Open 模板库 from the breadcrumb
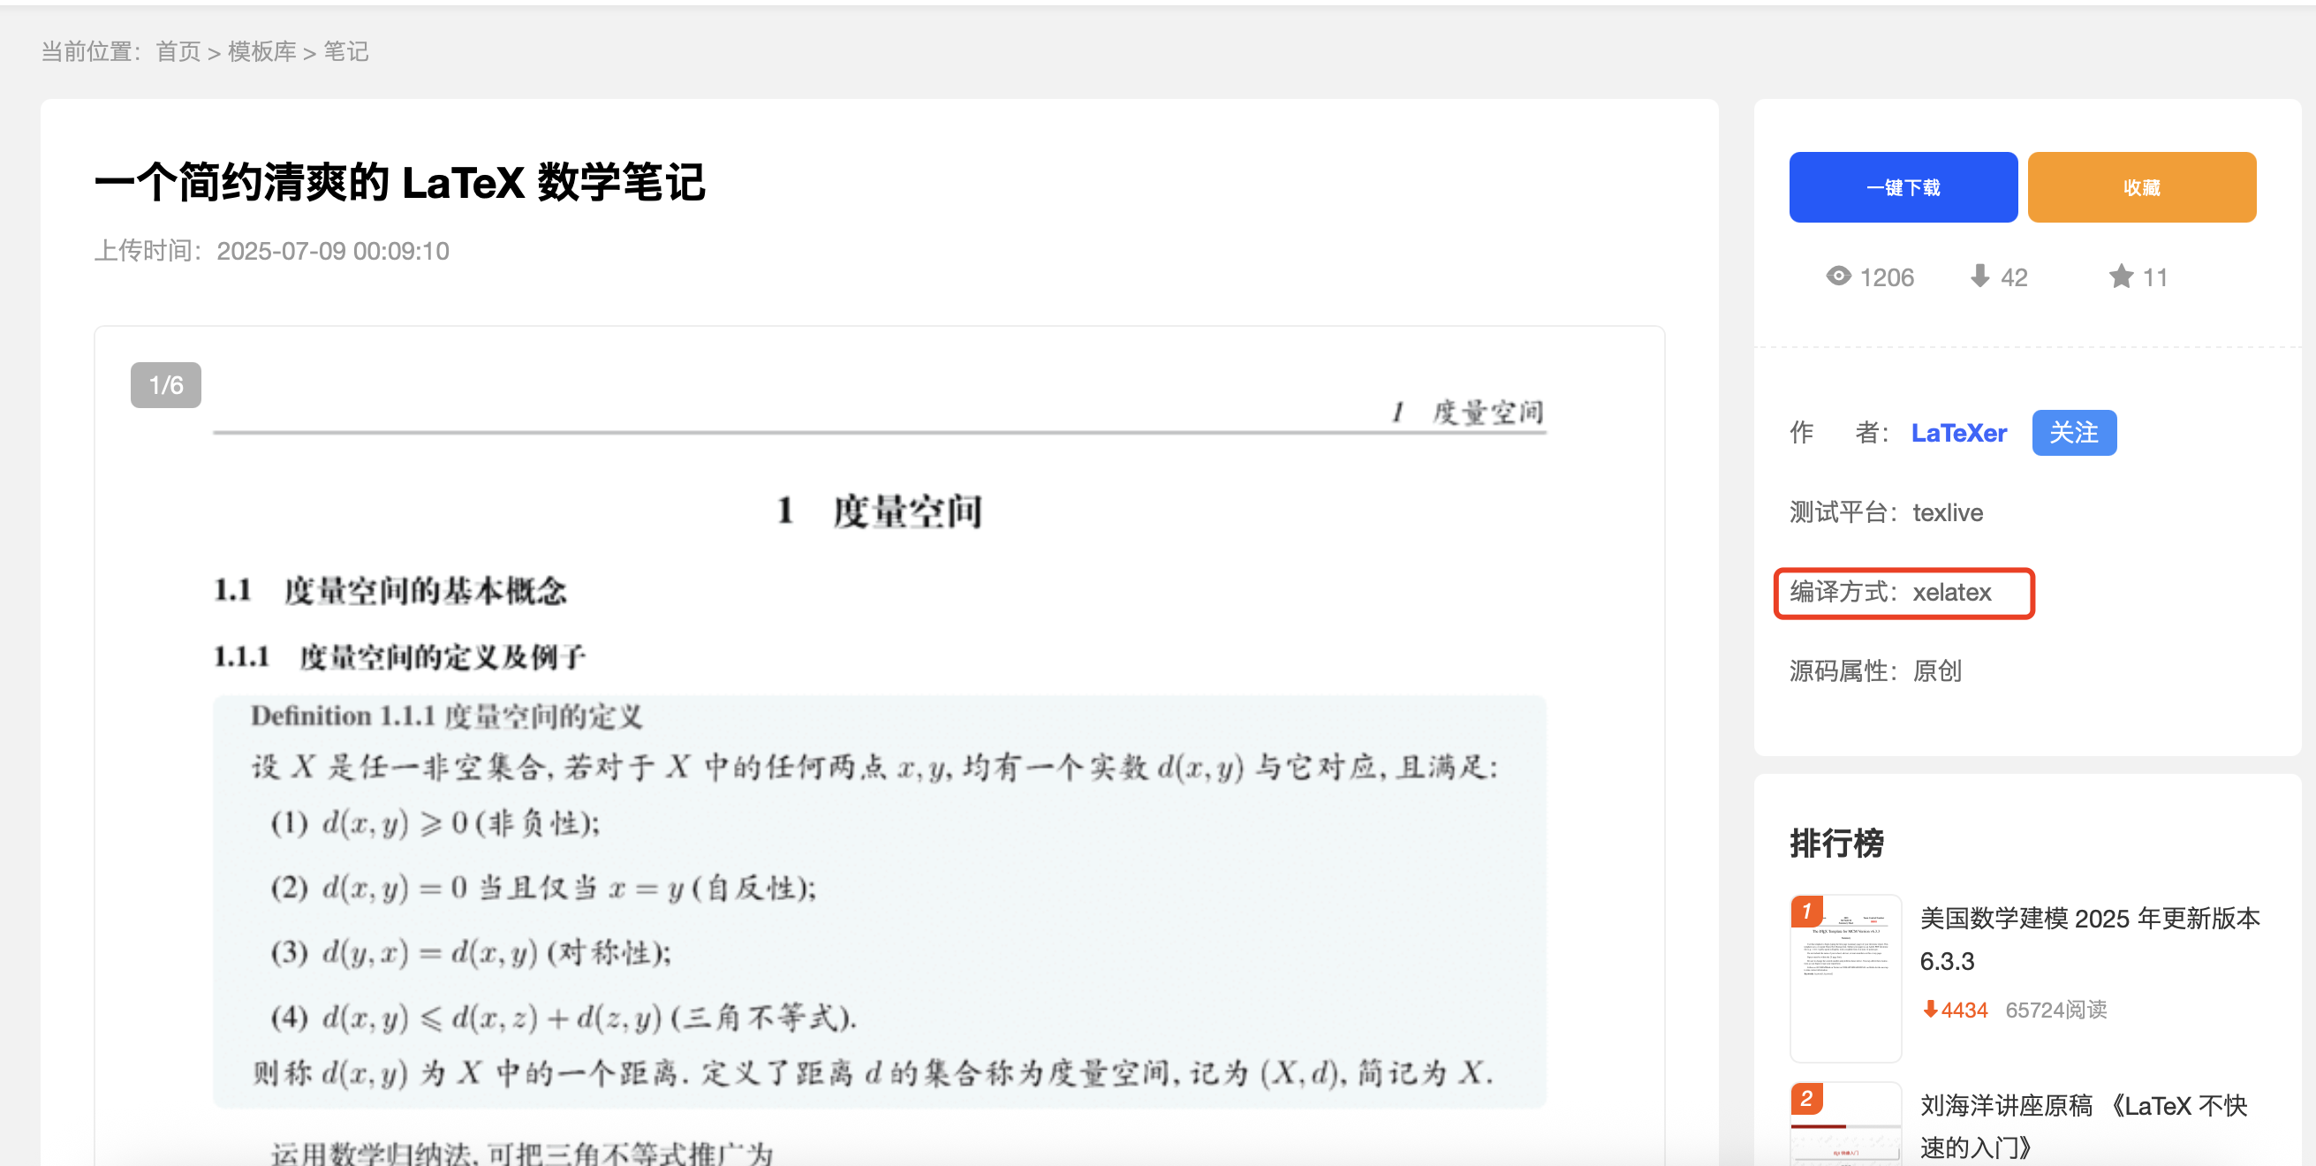 pos(261,51)
